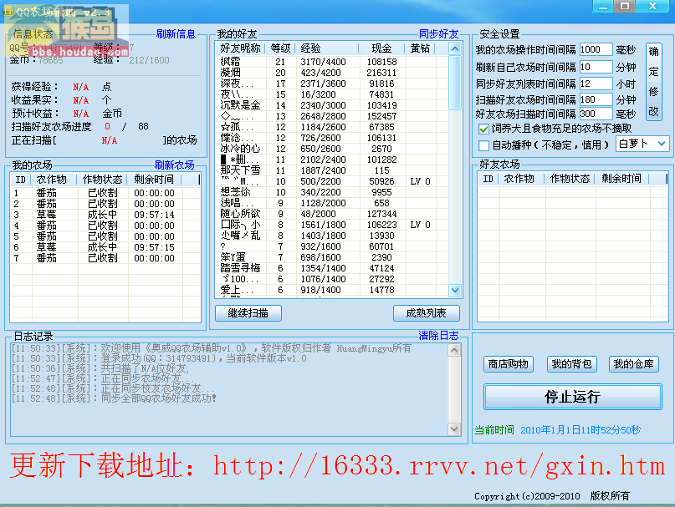The height and width of the screenshot is (507, 675).
Task: Select friend row 想惹你
Action: click(331, 192)
